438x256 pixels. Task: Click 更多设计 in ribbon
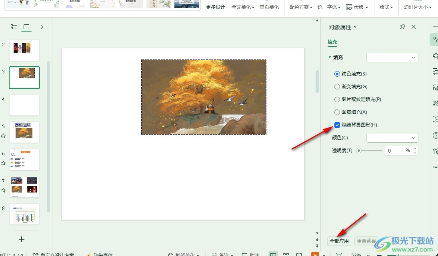point(215,7)
